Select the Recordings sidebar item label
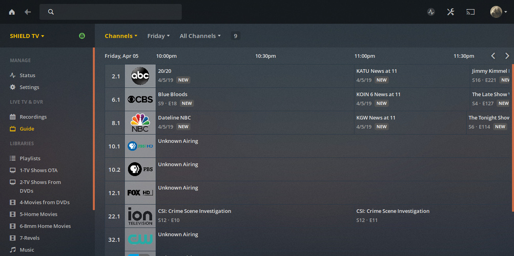 [33, 117]
